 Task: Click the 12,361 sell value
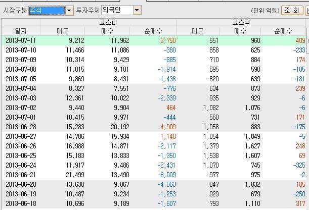click(x=75, y=98)
